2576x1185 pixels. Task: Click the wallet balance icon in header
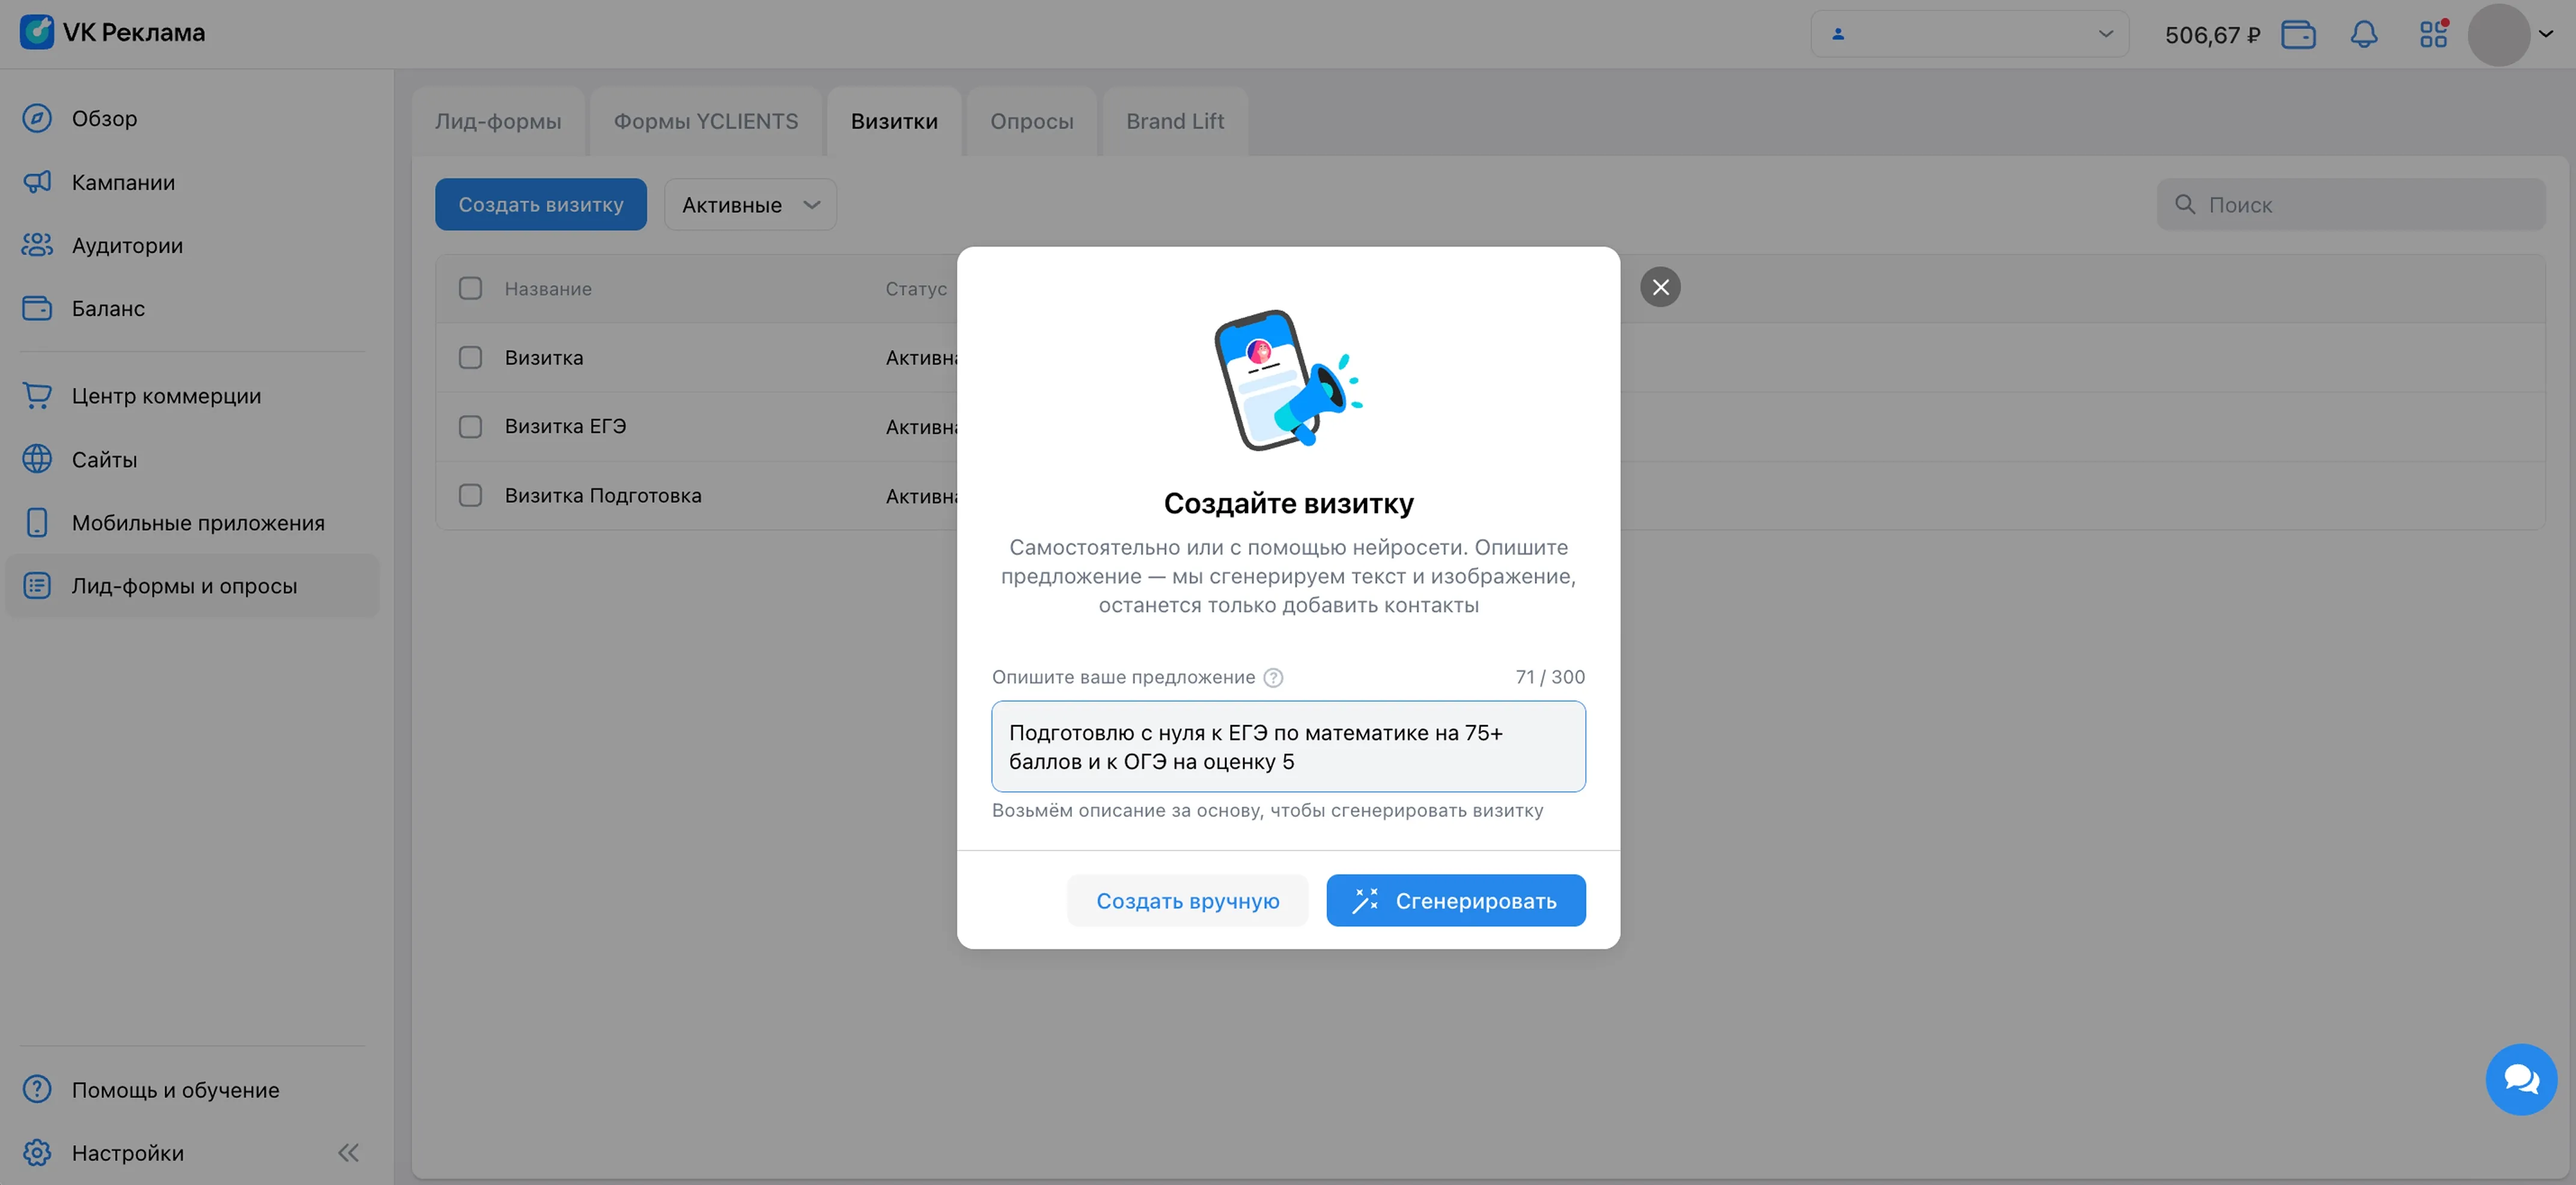[2297, 35]
